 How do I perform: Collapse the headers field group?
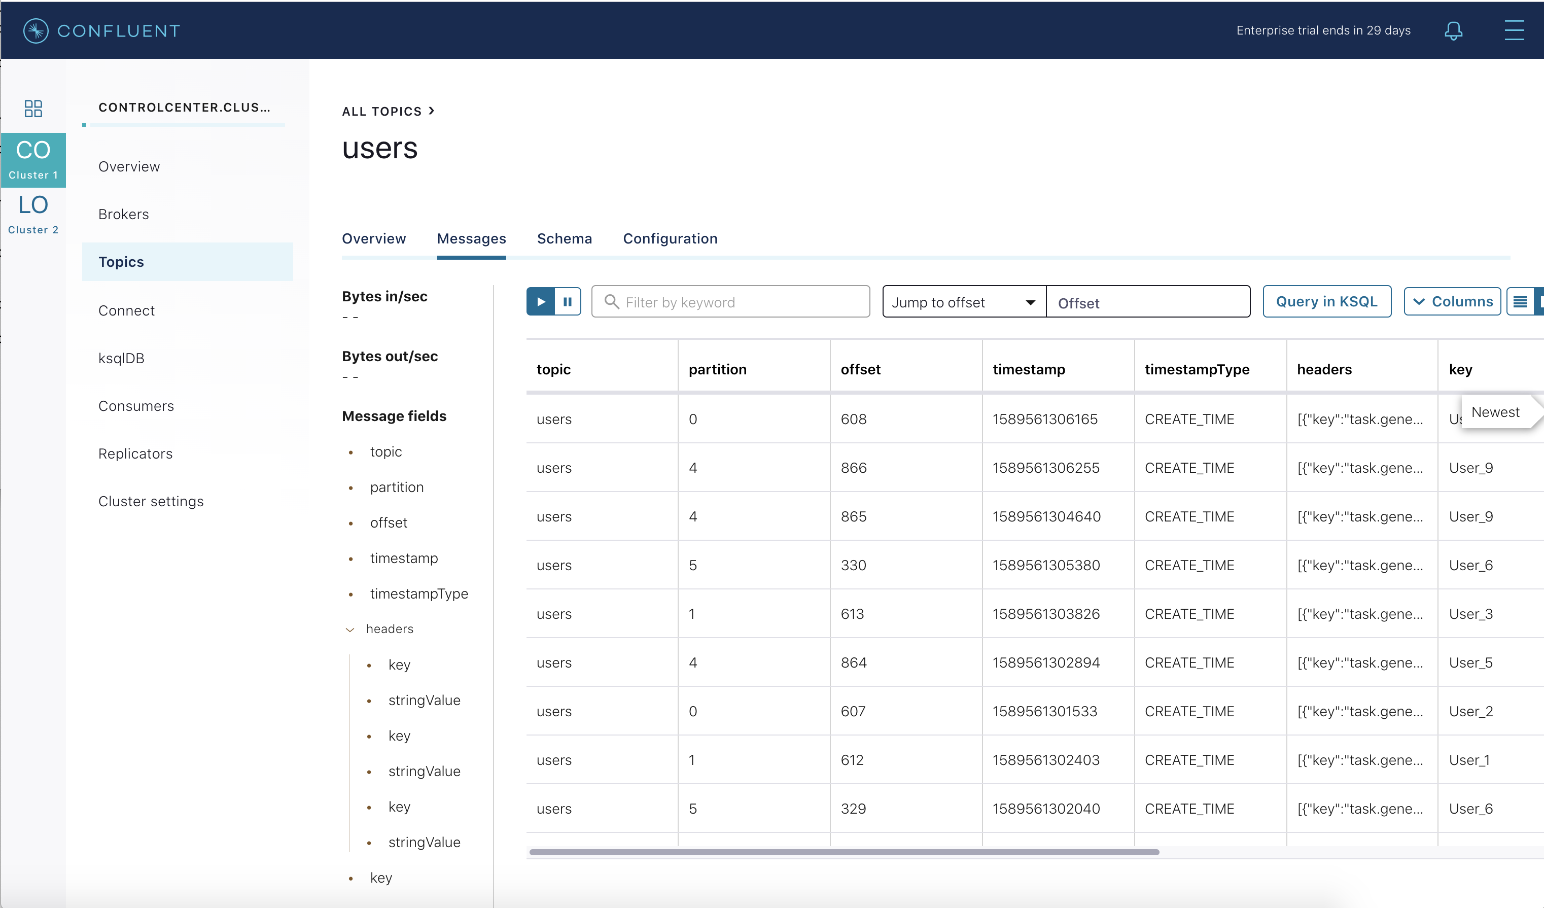click(x=350, y=629)
